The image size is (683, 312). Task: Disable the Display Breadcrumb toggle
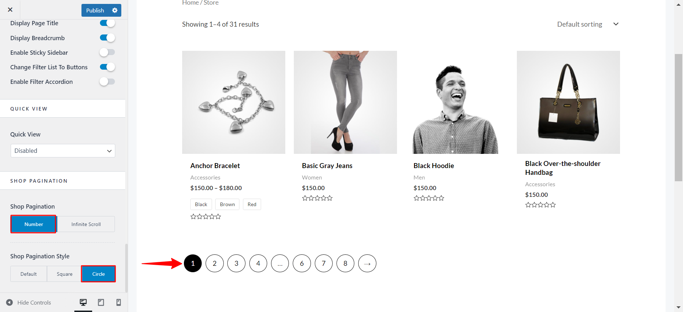pos(107,38)
